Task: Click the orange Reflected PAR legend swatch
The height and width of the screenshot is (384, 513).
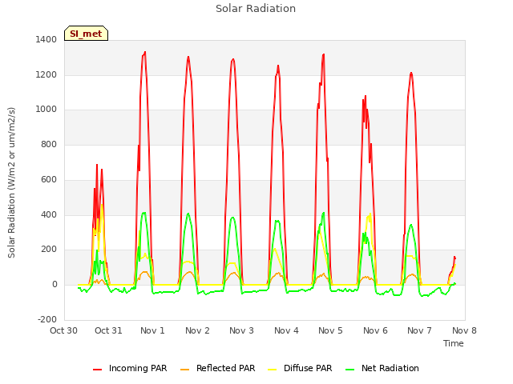Action: coord(184,370)
